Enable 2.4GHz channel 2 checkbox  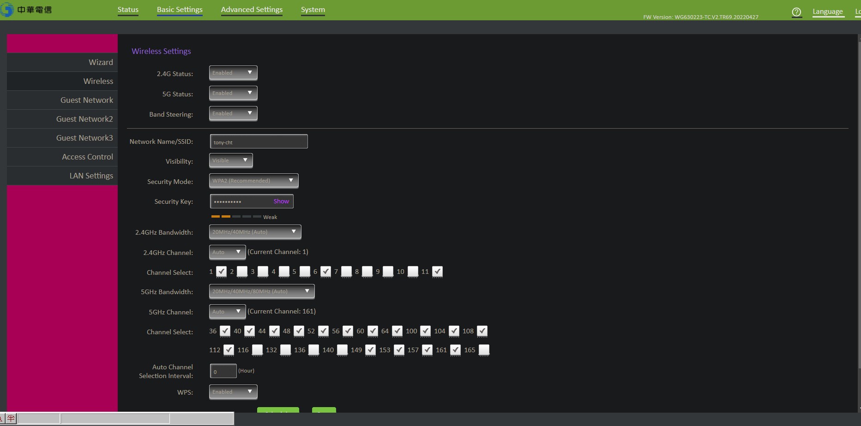pos(242,272)
